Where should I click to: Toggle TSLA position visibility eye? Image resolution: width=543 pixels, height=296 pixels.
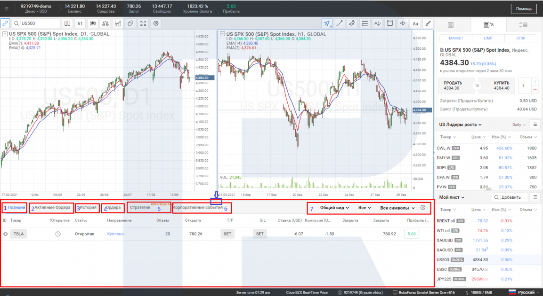[5, 234]
